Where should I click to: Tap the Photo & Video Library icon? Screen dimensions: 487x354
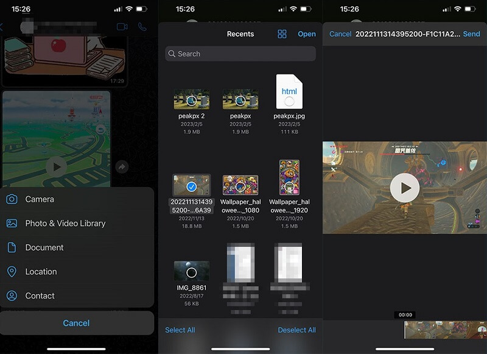[x=12, y=223]
